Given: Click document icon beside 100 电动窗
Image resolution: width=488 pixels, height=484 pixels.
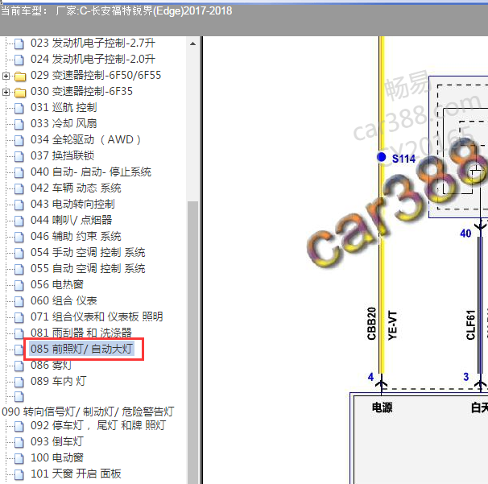Looking at the screenshot, I should click(19, 458).
